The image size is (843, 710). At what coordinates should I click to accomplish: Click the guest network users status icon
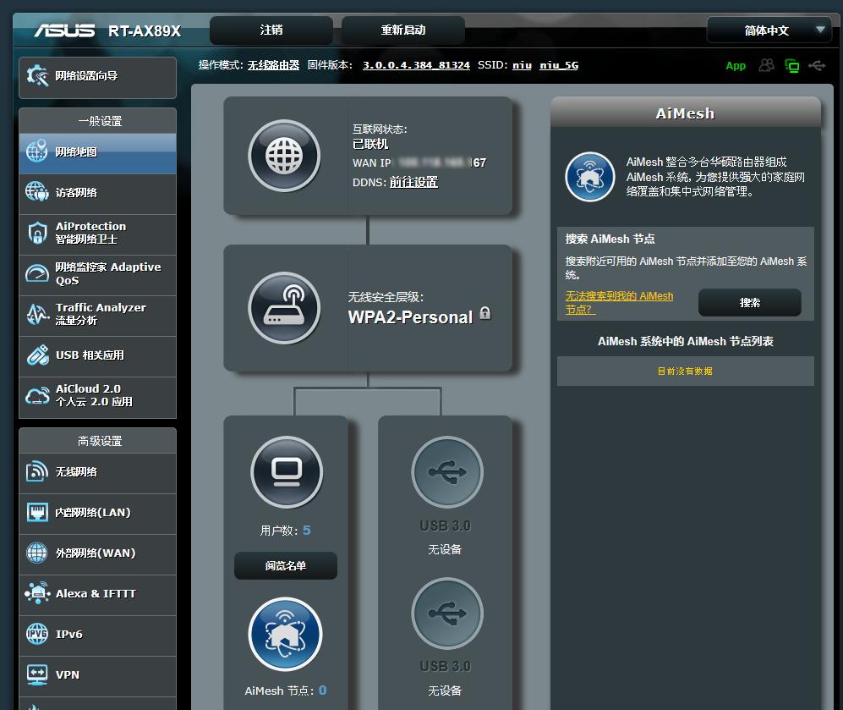point(766,65)
